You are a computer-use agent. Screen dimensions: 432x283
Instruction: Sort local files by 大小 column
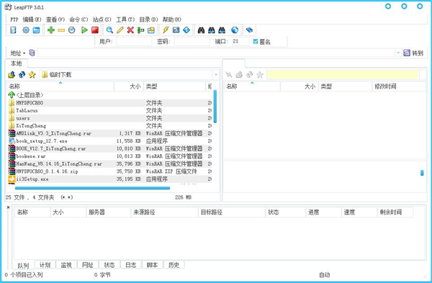(x=129, y=86)
